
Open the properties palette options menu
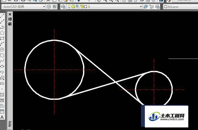(x=10, y=24)
